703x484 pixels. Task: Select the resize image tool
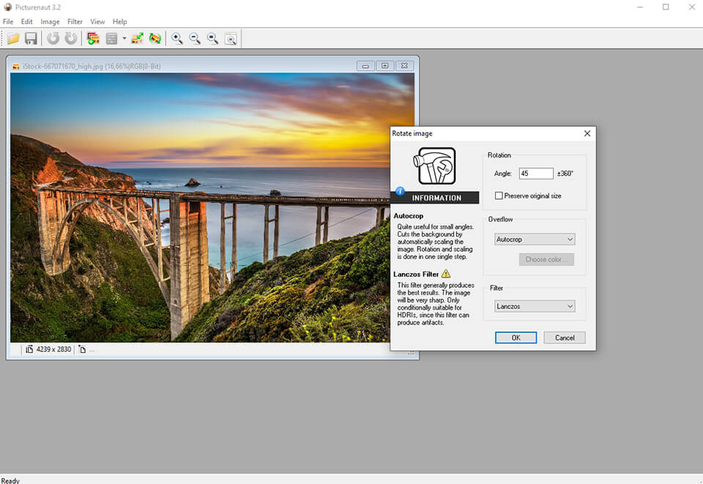click(137, 38)
